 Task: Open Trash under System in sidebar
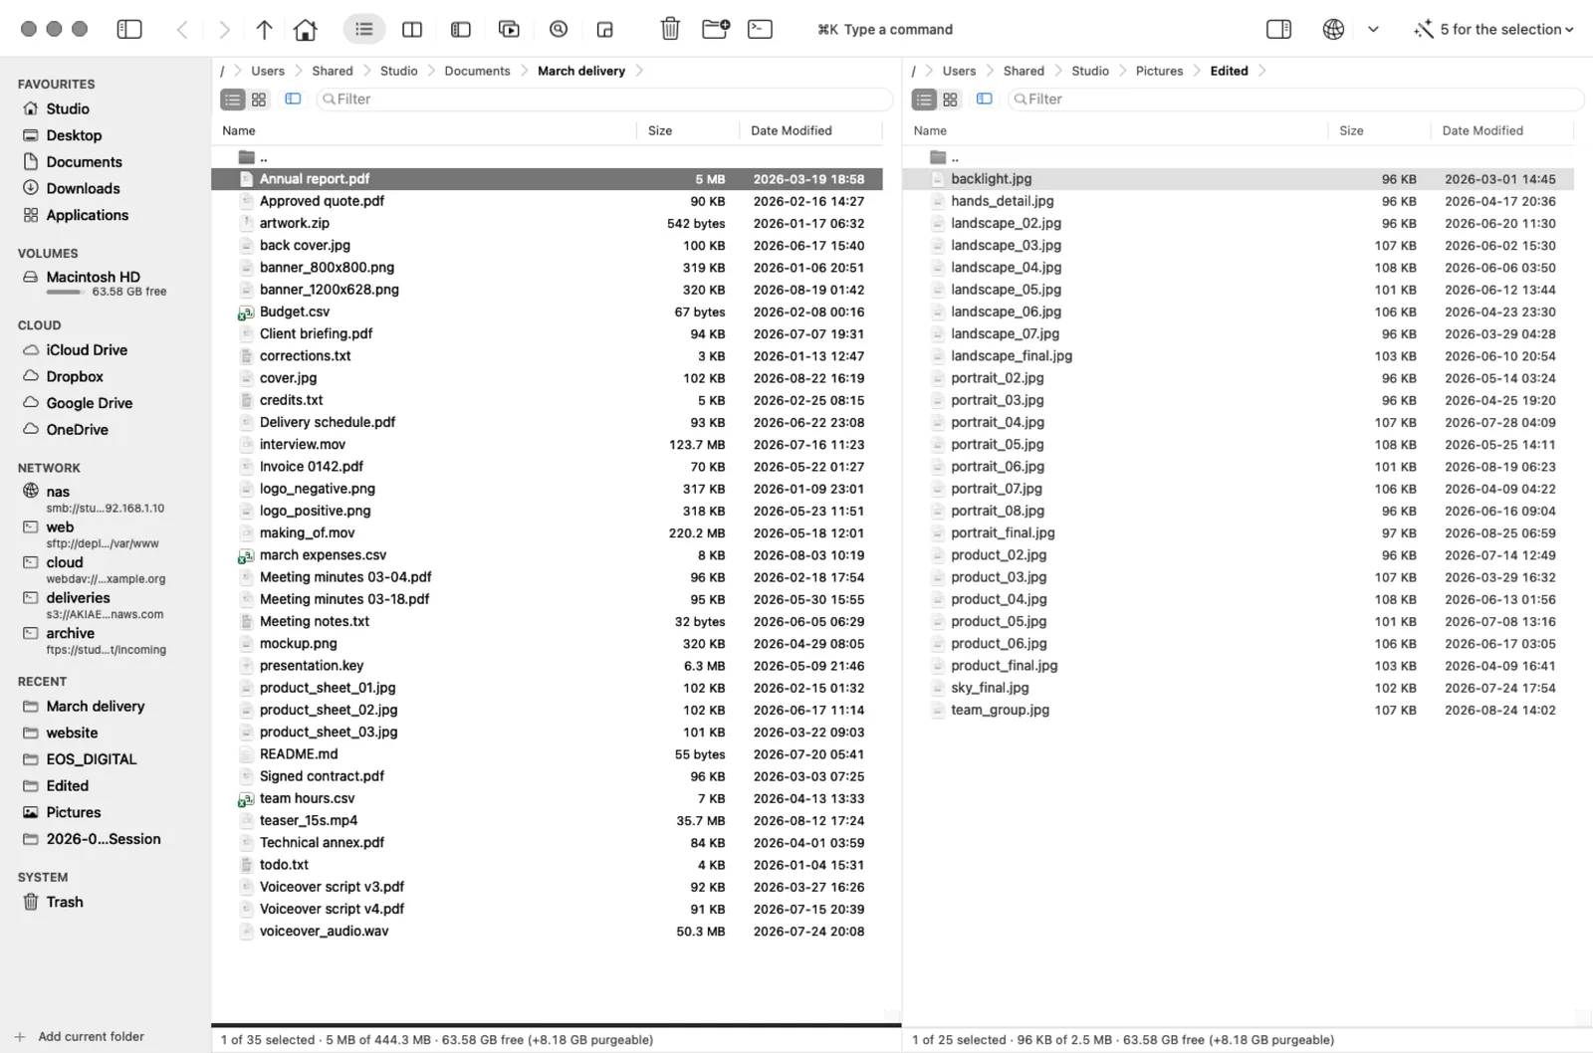pos(65,902)
